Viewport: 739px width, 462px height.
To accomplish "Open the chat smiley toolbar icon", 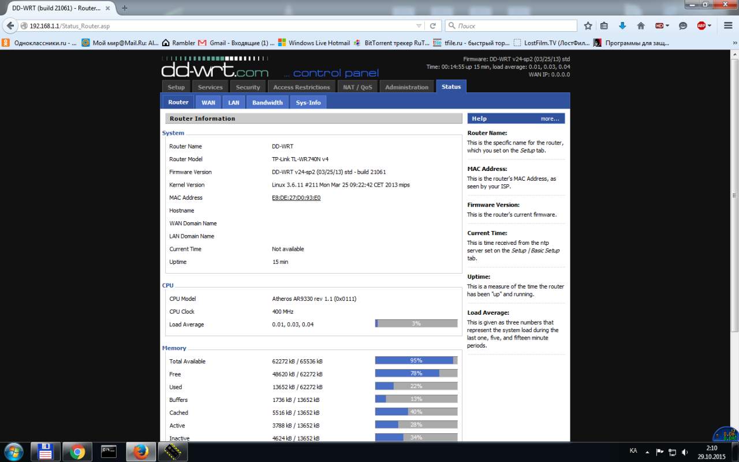I will tap(683, 26).
